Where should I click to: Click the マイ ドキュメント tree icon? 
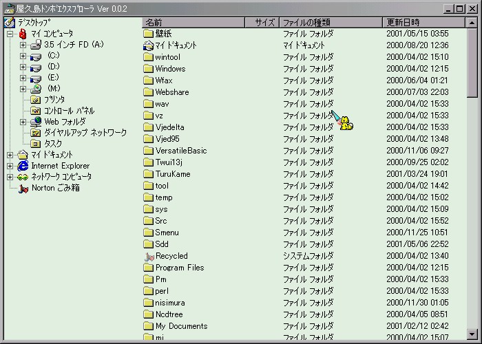click(23, 155)
